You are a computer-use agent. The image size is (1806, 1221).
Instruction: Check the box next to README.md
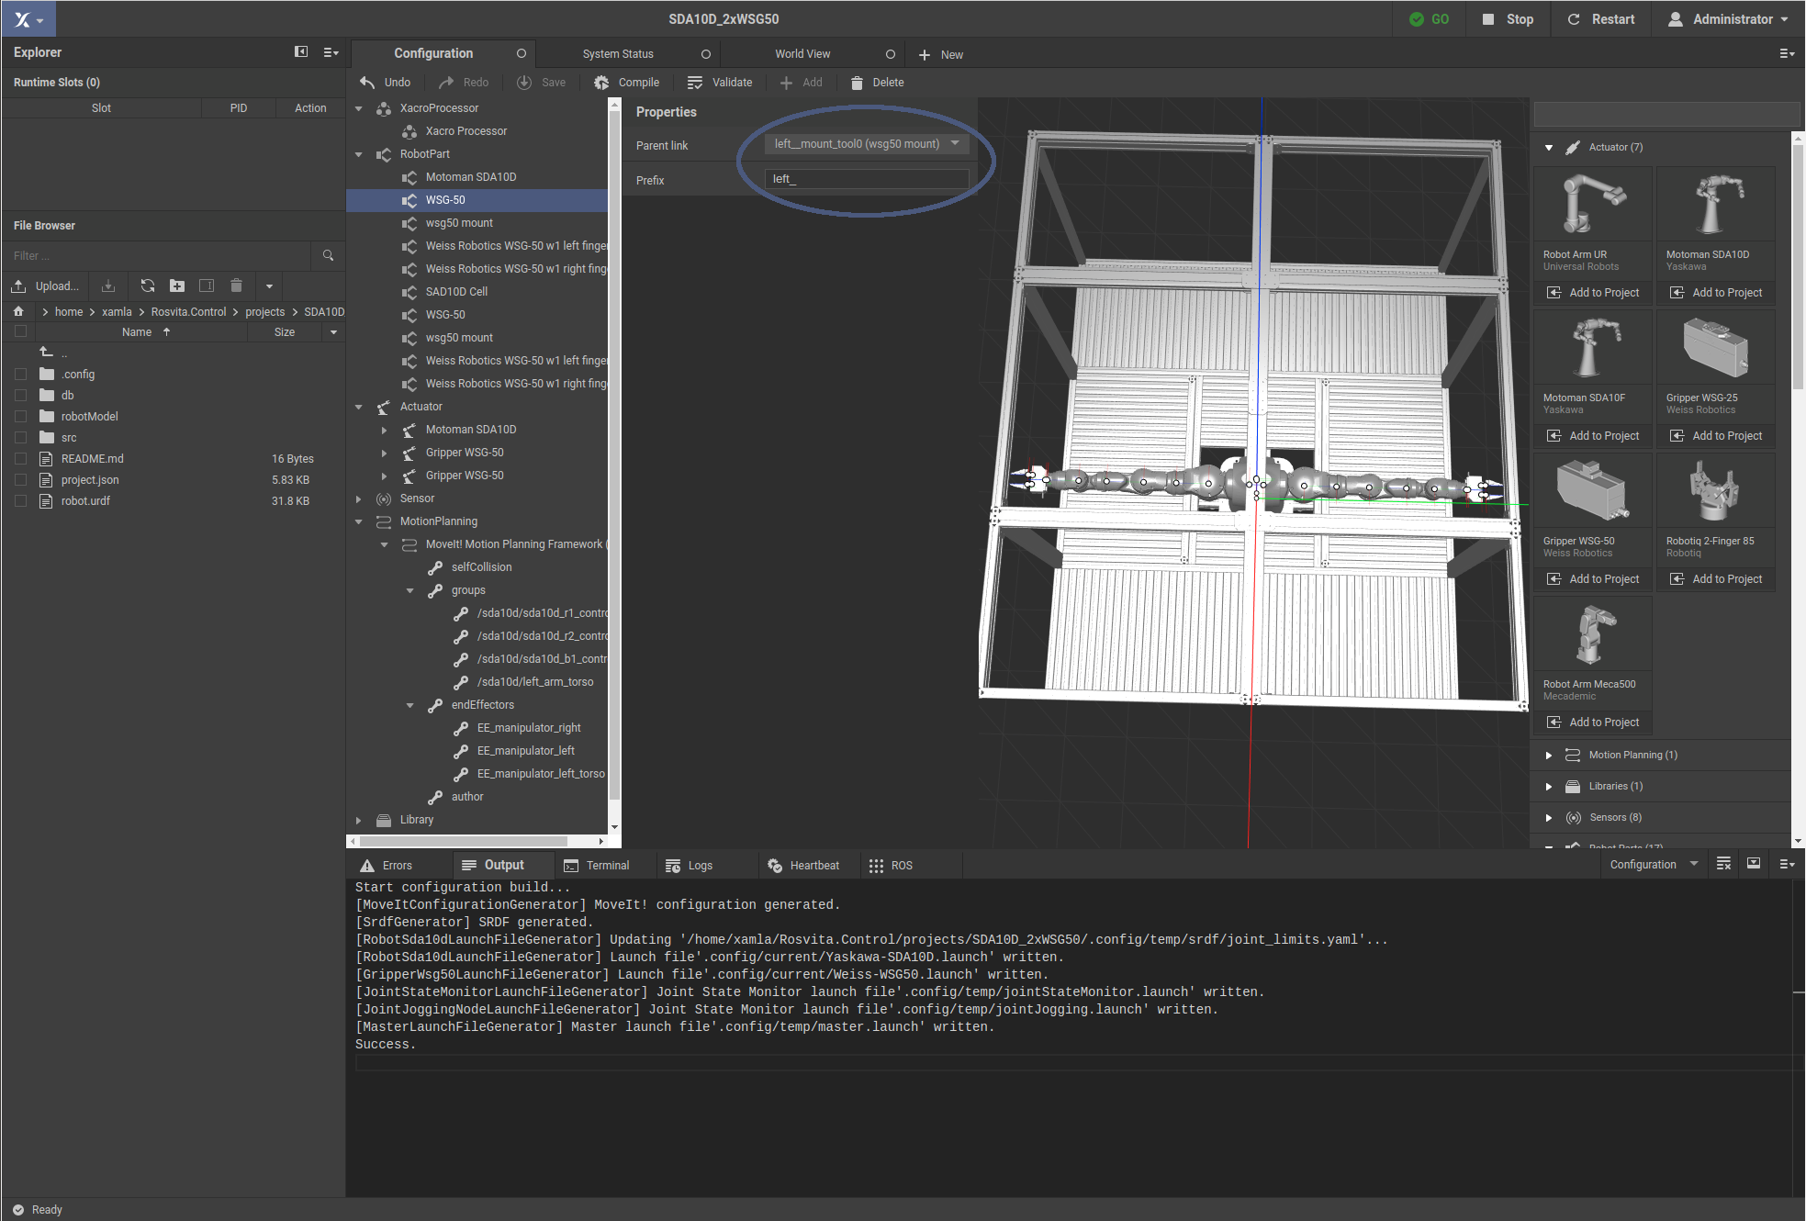click(20, 459)
